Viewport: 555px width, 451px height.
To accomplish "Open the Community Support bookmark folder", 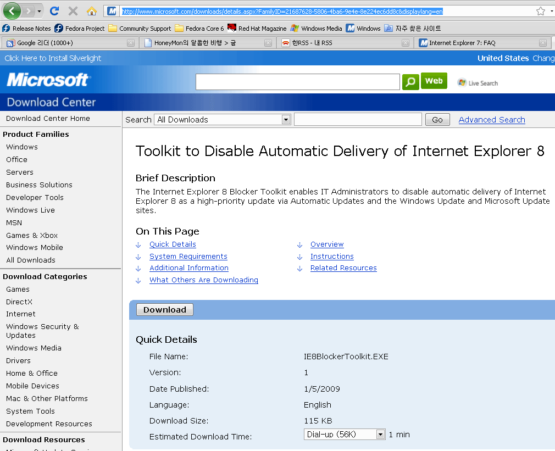I will tap(140, 29).
